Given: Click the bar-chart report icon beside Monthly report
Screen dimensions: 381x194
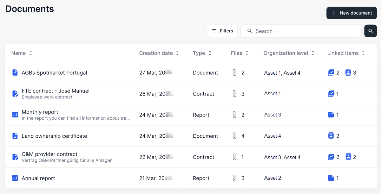Looking at the screenshot, I should (15, 115).
